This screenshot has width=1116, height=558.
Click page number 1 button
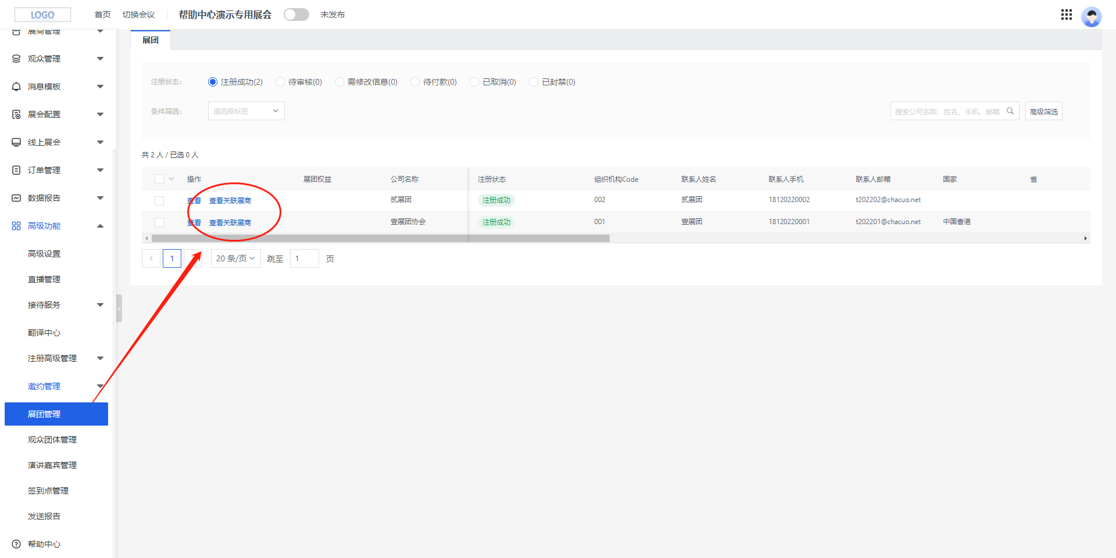click(x=172, y=258)
